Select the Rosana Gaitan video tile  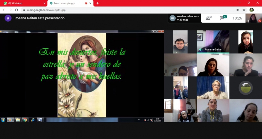click(213, 42)
